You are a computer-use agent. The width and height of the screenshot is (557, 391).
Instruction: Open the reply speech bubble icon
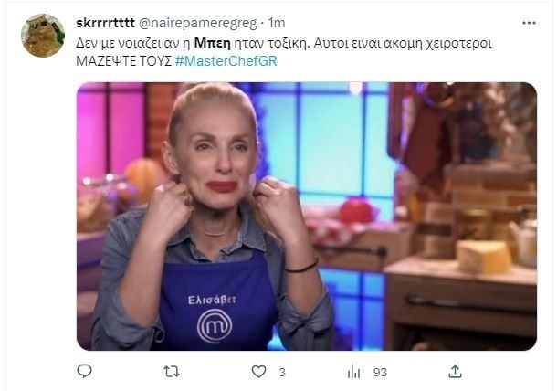click(85, 372)
